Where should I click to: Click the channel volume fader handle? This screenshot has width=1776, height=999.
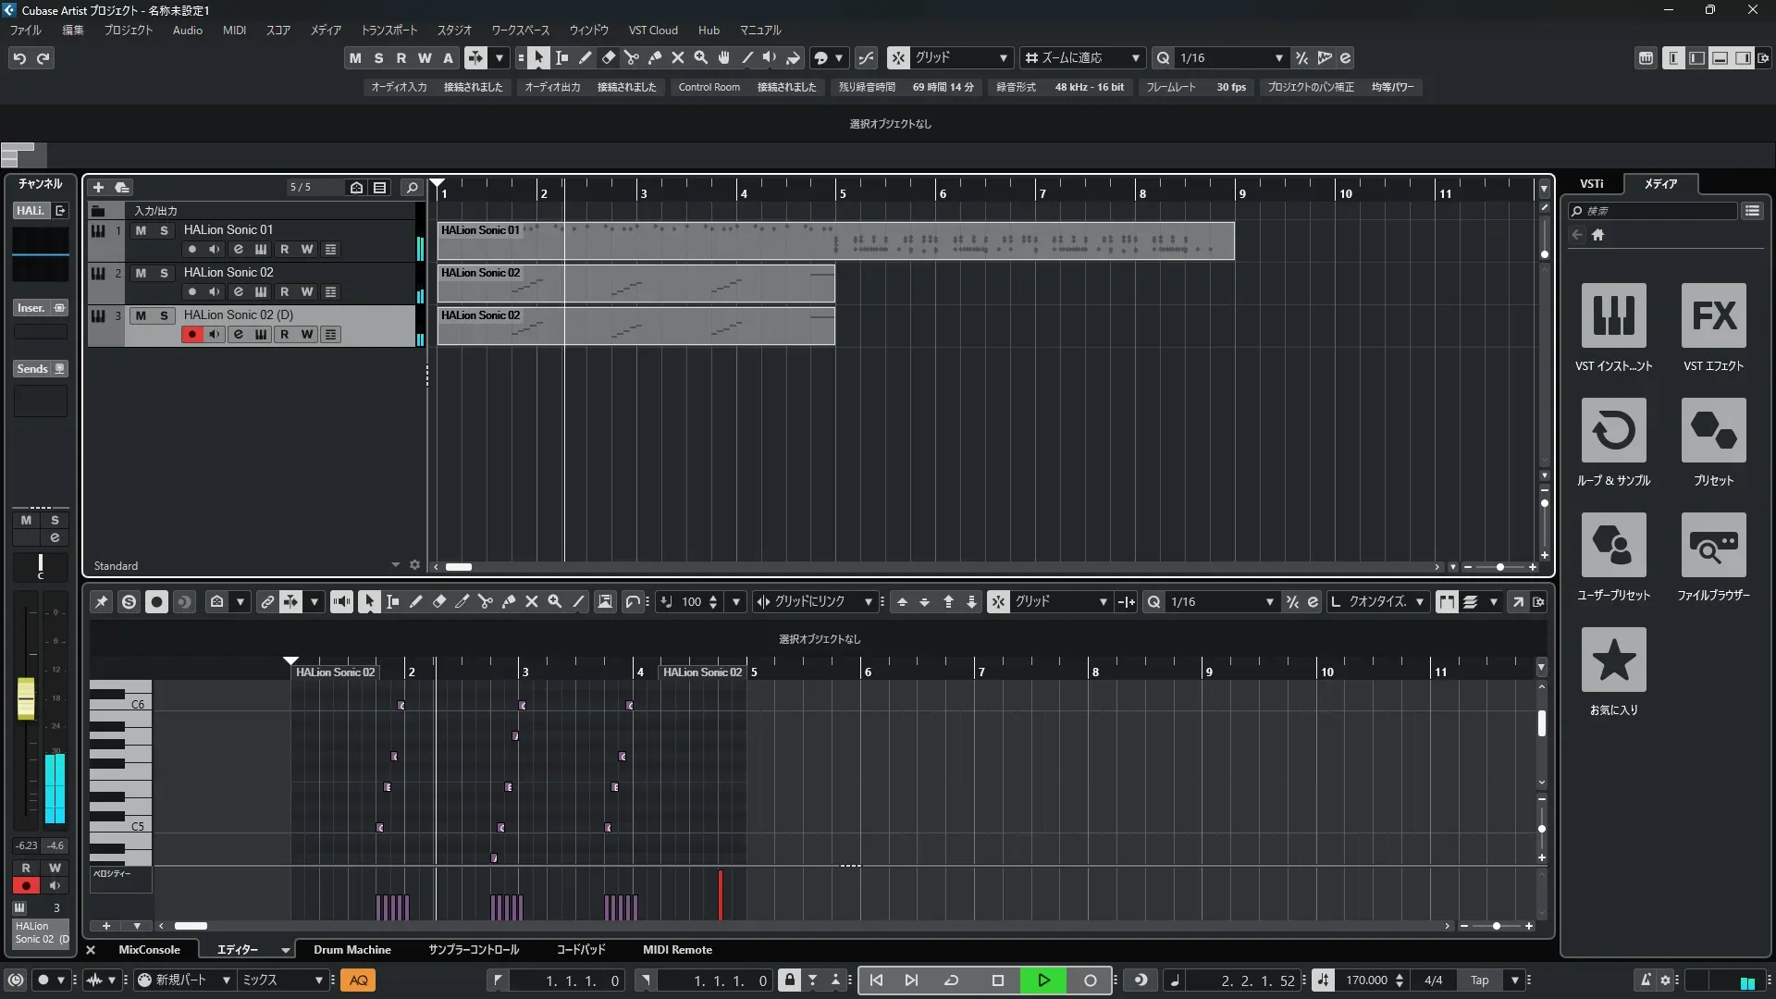pos(26,698)
